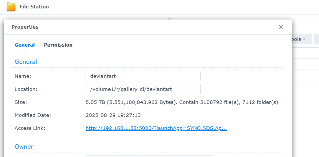Click the Properties dialog title

(x=25, y=27)
